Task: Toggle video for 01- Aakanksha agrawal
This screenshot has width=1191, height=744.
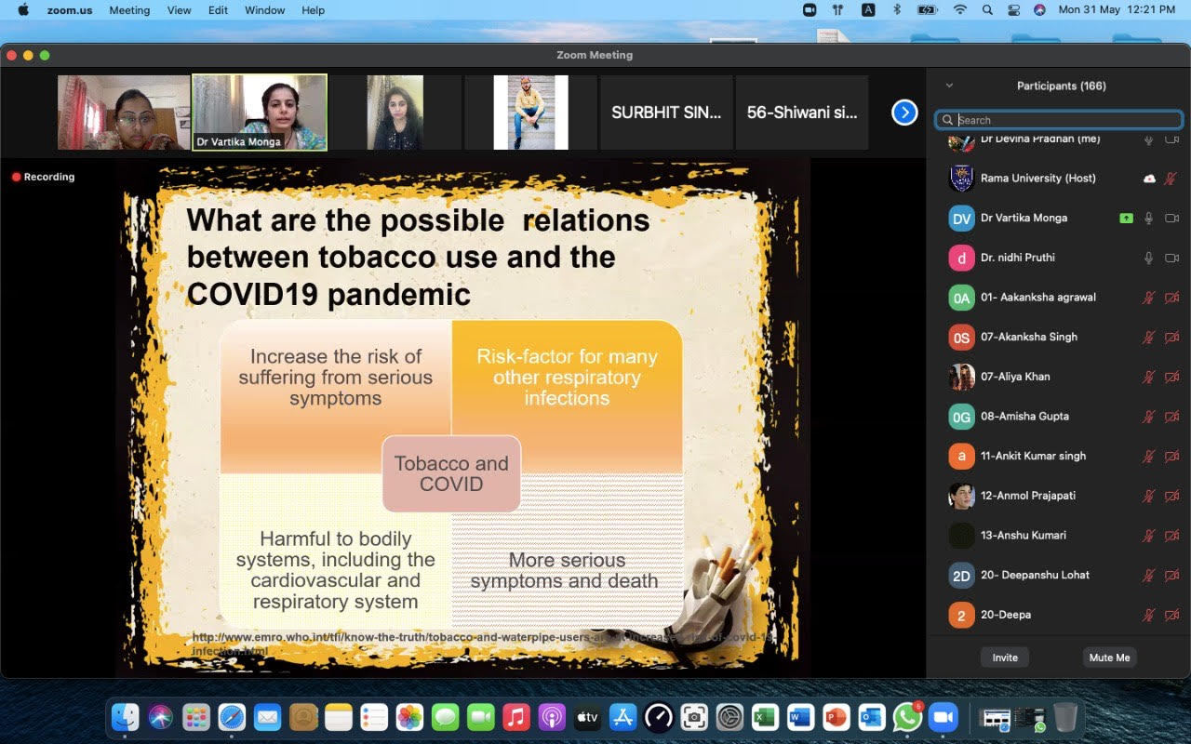Action: click(x=1172, y=298)
